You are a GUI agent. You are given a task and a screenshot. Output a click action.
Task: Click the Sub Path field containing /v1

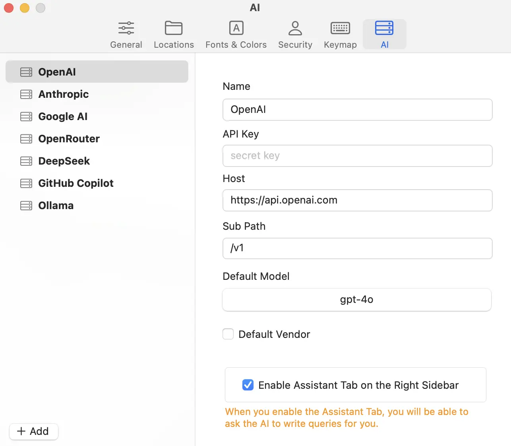click(x=357, y=248)
